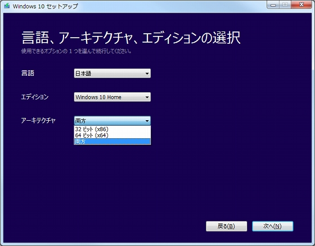Image resolution: width=315 pixels, height=246 pixels.
Task: Choose the highlighted 両方 list option
Action: coord(112,142)
